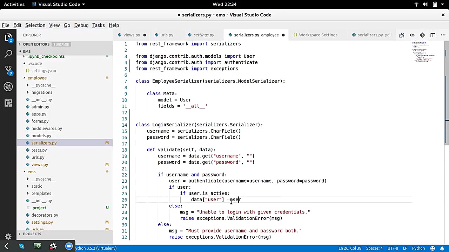
Task: Click Ln 26, Col 28 in the status bar
Action: coord(351,248)
